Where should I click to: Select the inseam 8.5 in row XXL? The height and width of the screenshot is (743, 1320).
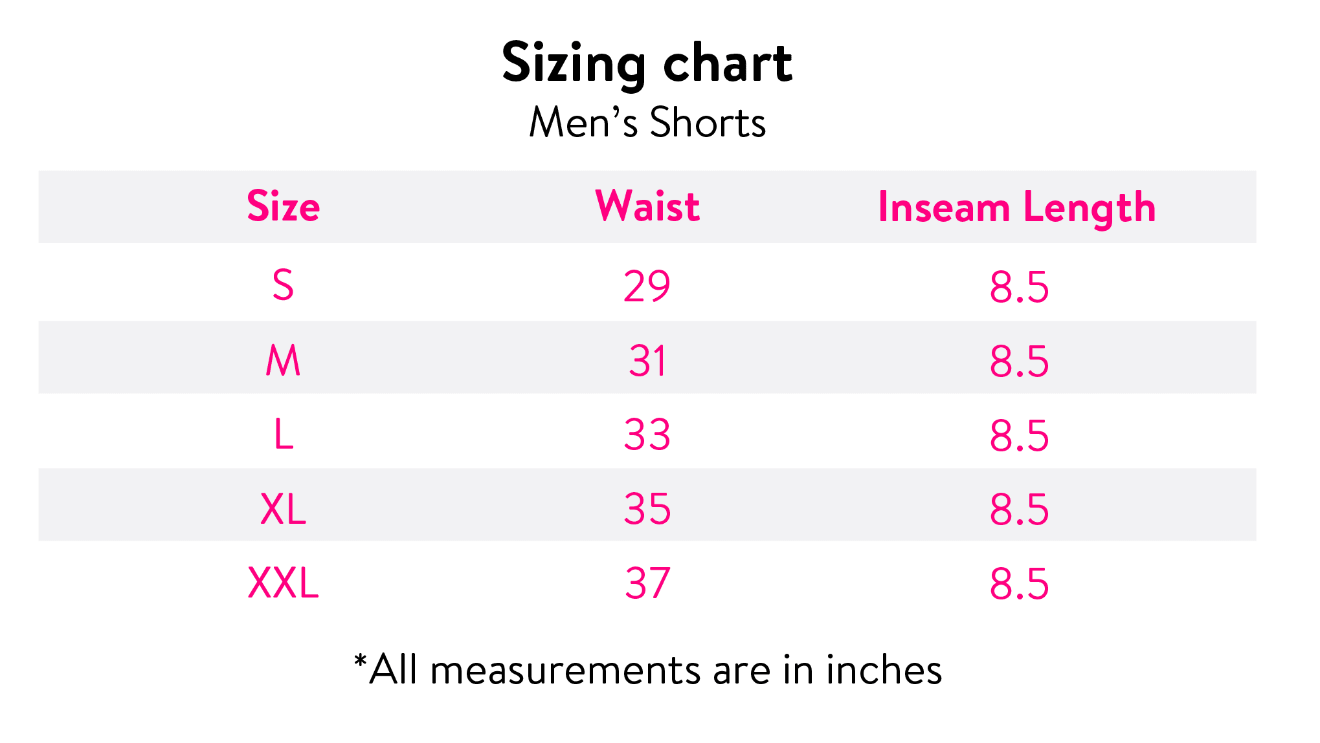(1019, 584)
